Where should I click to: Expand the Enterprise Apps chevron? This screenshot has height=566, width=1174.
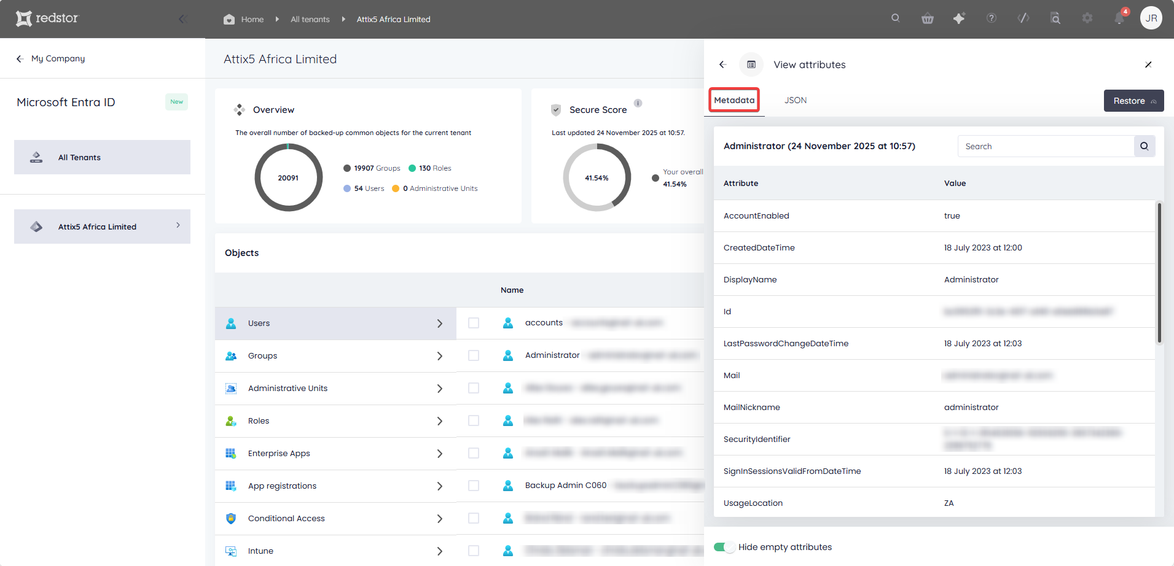(440, 454)
